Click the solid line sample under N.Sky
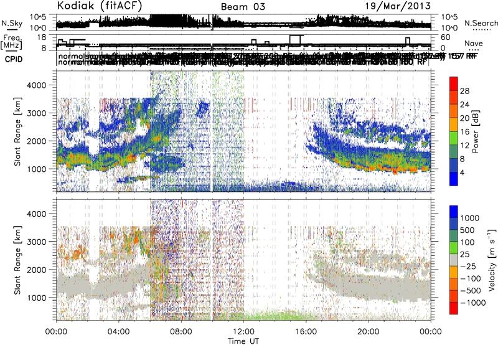 pyautogui.click(x=12, y=29)
